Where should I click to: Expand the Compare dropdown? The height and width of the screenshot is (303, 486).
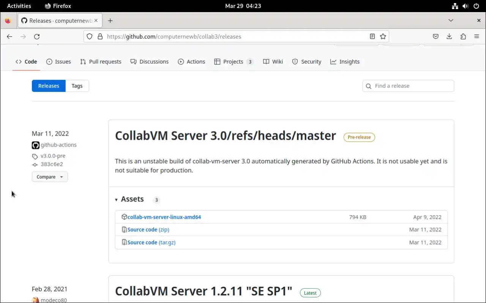pos(50,177)
